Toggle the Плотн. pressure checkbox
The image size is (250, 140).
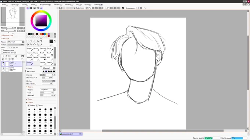tap(37, 105)
